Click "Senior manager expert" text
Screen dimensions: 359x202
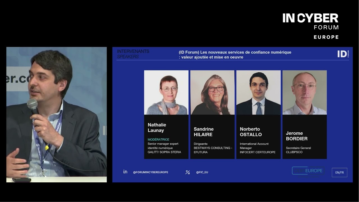[163, 144]
